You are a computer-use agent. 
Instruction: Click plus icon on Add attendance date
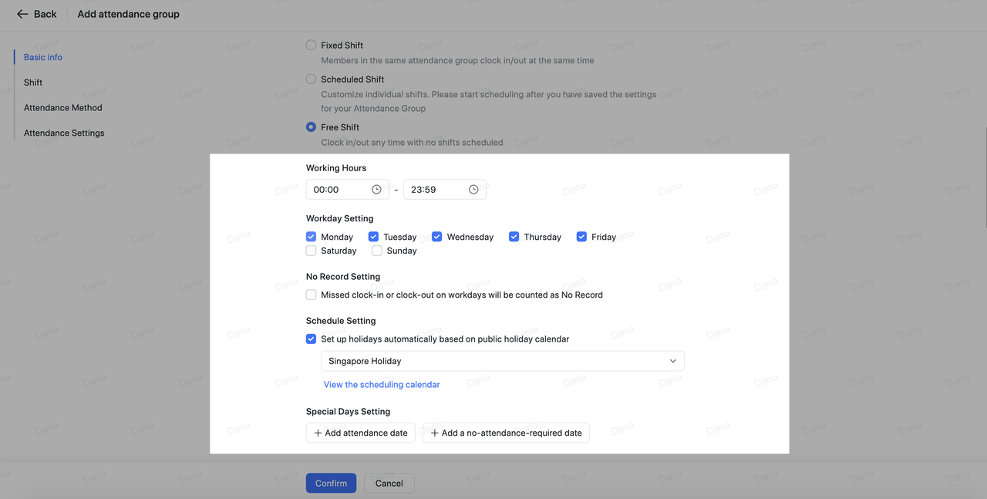tap(318, 433)
